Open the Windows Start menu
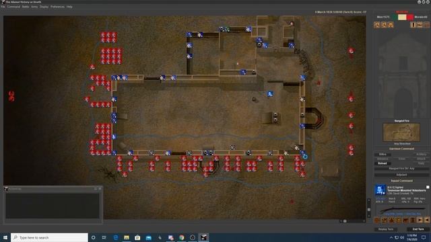Viewport: 431px width, 242px height. 5,237
